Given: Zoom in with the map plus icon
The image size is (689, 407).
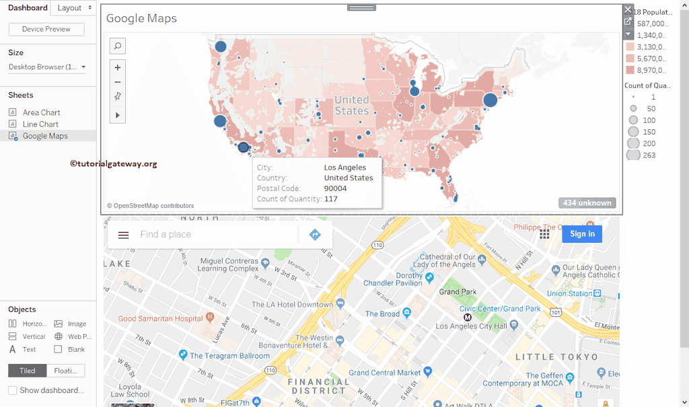Looking at the screenshot, I should click(118, 68).
